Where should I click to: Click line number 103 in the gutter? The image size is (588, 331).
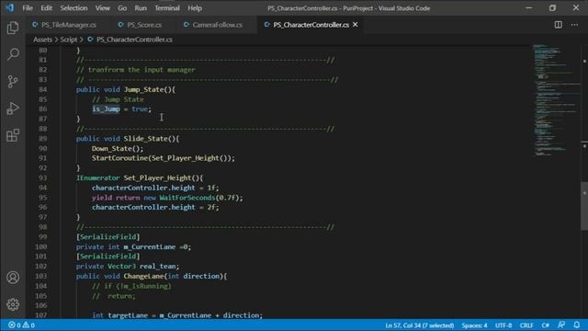pos(40,276)
